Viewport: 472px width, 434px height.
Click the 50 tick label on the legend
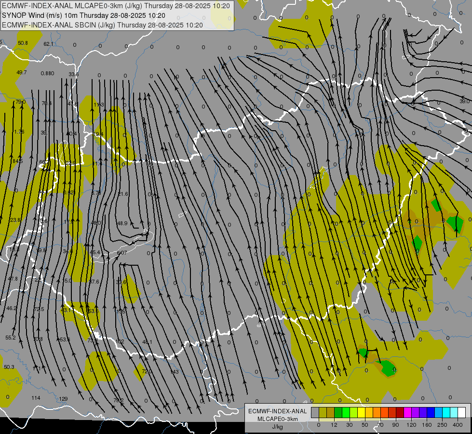(x=365, y=425)
